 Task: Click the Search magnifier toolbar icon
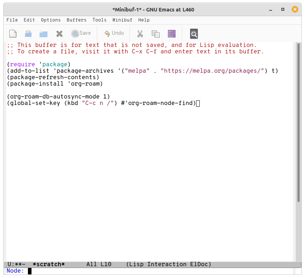(194, 34)
